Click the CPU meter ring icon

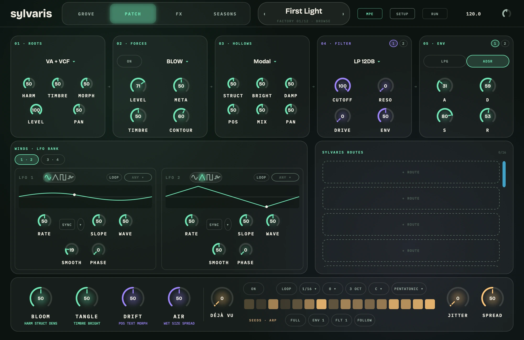(506, 14)
